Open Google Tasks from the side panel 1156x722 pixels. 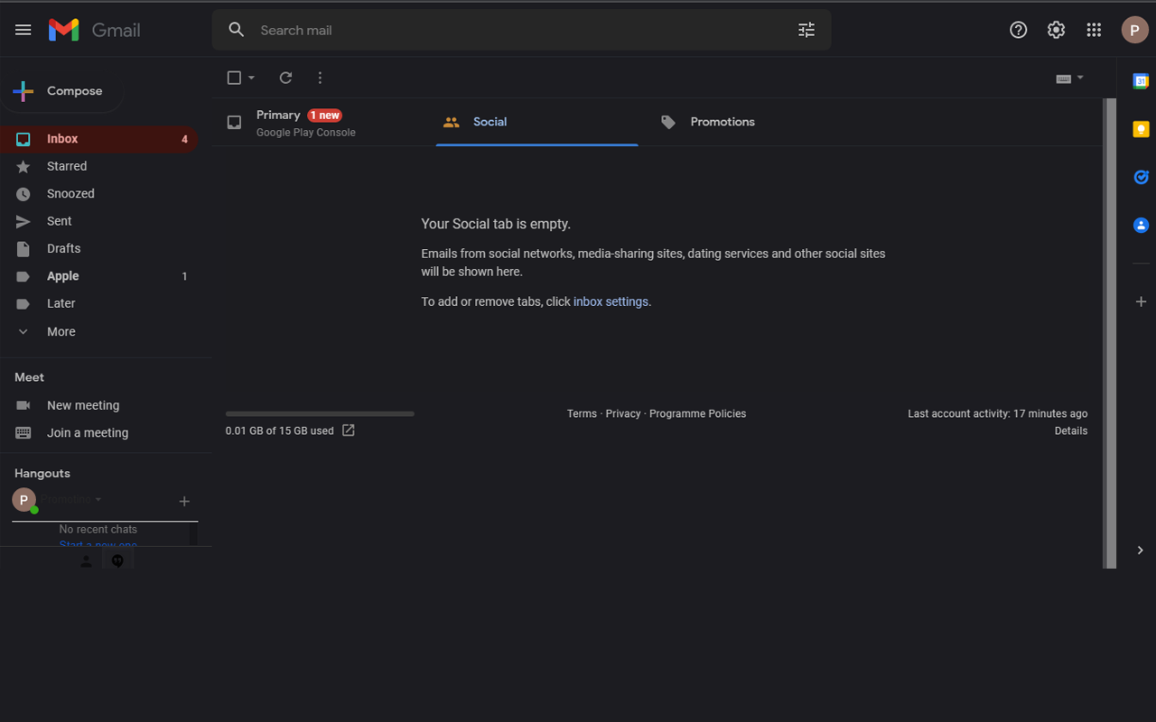click(1140, 177)
